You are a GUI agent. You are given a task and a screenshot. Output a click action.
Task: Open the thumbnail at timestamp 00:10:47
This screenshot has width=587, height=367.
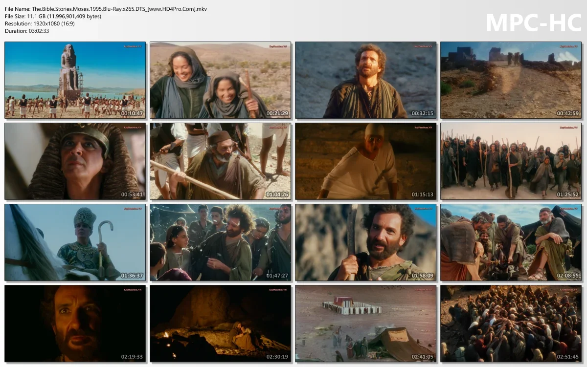[75, 80]
